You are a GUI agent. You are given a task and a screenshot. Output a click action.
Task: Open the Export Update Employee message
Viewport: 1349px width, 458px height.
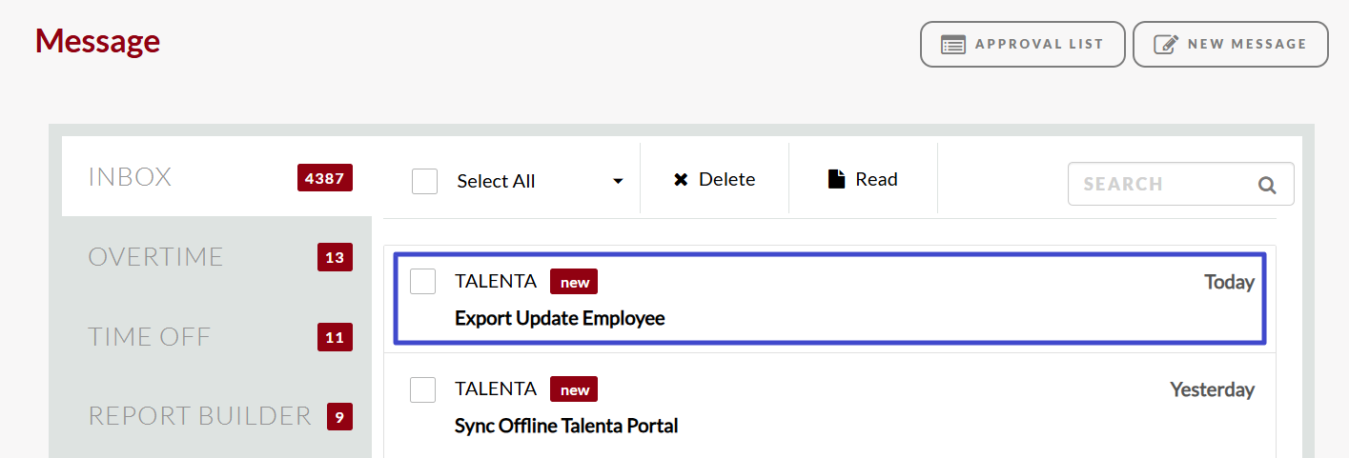[x=560, y=318]
